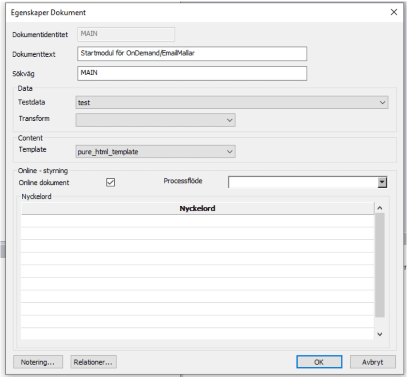The height and width of the screenshot is (377, 407).
Task: Click the Dokumentidentitet field showing MAIN
Action: click(126, 34)
